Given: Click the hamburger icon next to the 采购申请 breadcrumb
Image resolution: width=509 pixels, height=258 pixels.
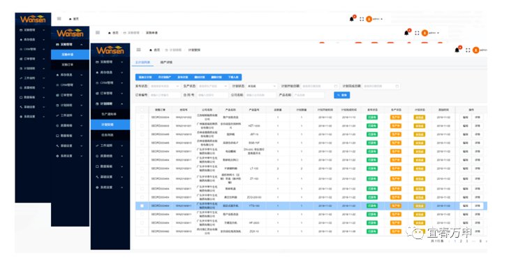Looking at the screenshot, I should [98, 32].
